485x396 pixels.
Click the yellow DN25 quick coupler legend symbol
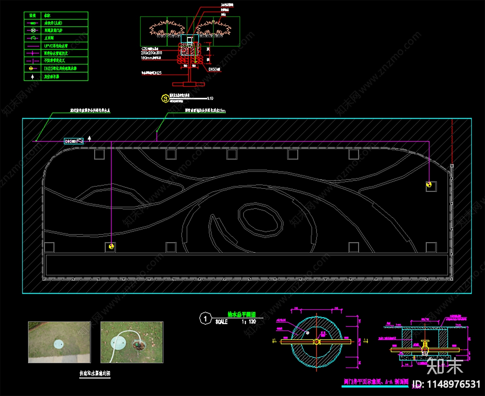pos(32,69)
